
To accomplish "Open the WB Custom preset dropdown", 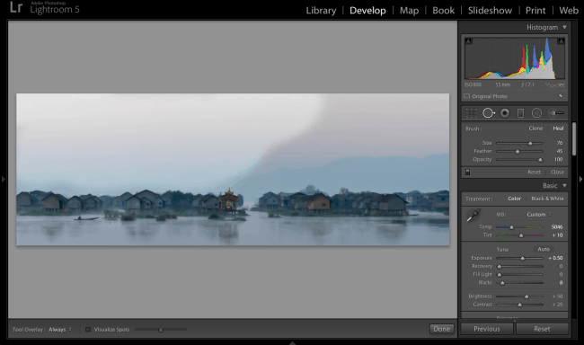I will point(539,215).
